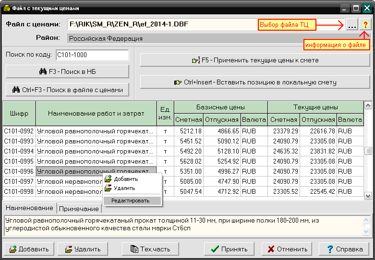The height and width of the screenshot is (260, 375).
Task: Click the F3 search in НБ button
Action: 67,71
